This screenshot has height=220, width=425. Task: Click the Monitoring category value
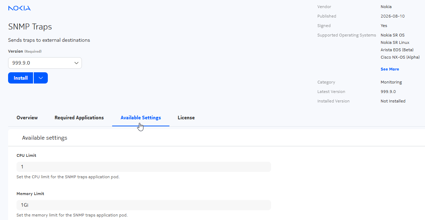coord(391,82)
